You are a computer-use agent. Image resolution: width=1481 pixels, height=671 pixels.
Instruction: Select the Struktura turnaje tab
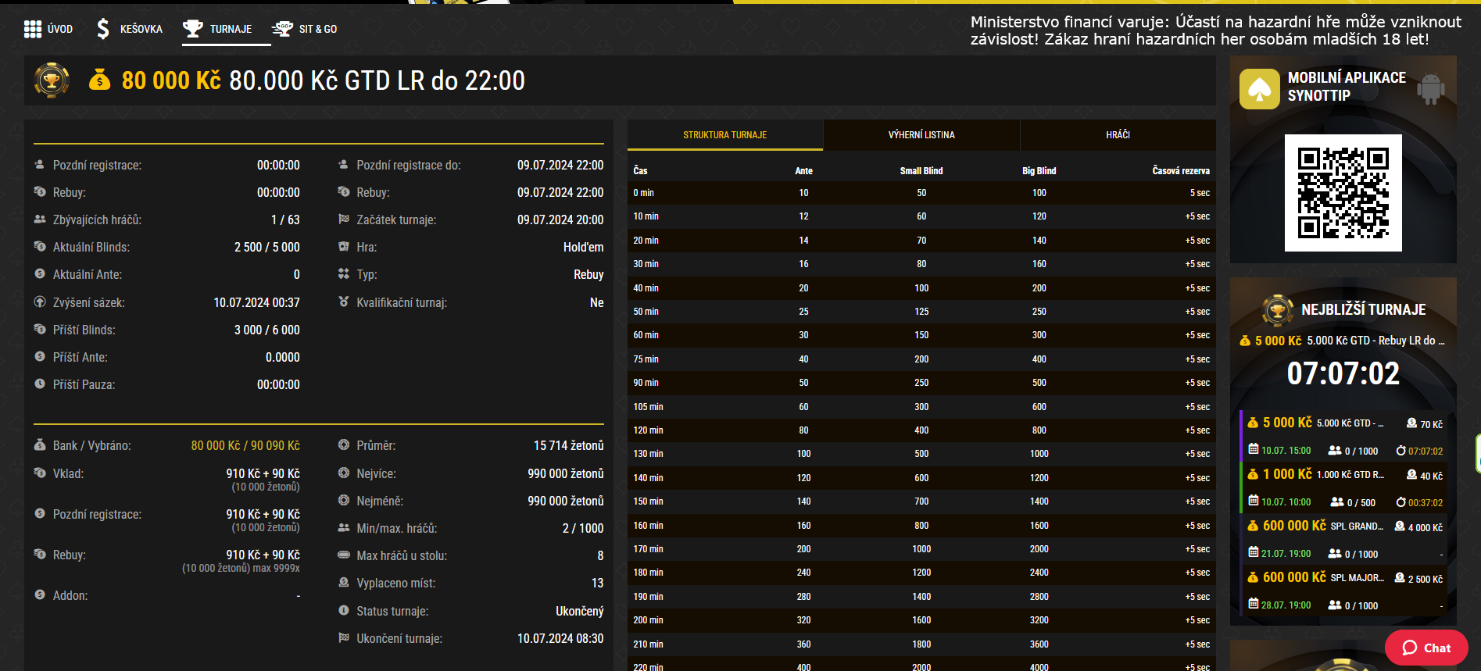coord(724,135)
